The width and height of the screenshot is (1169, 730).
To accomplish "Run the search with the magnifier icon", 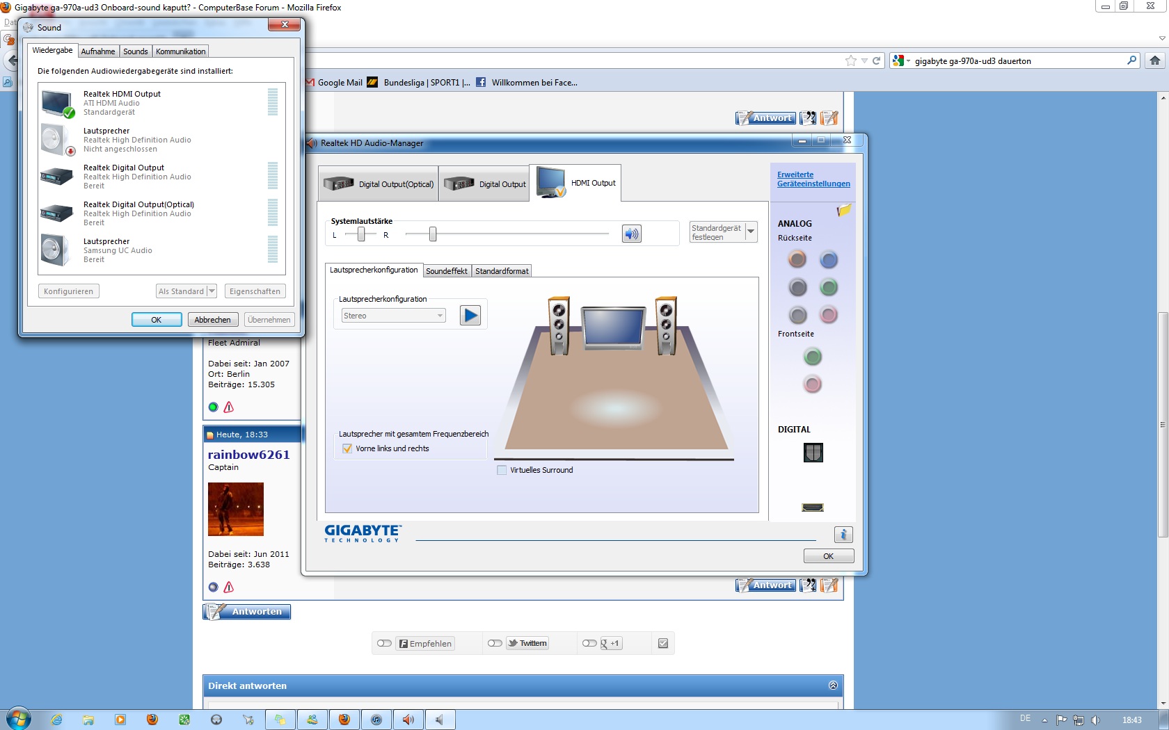I will point(1132,60).
